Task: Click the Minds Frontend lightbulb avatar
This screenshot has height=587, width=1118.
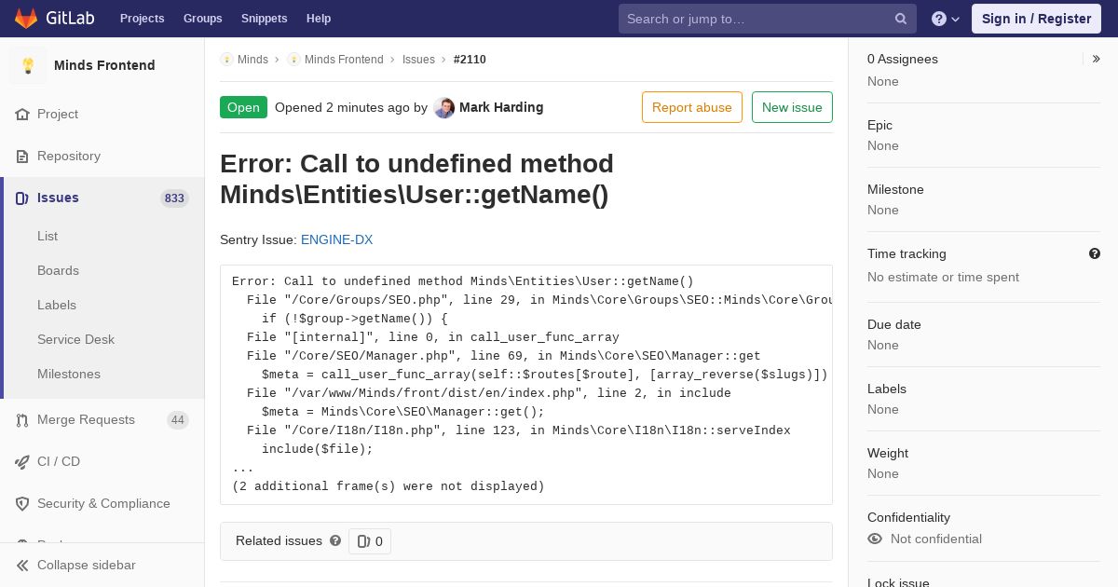Action: coord(28,65)
